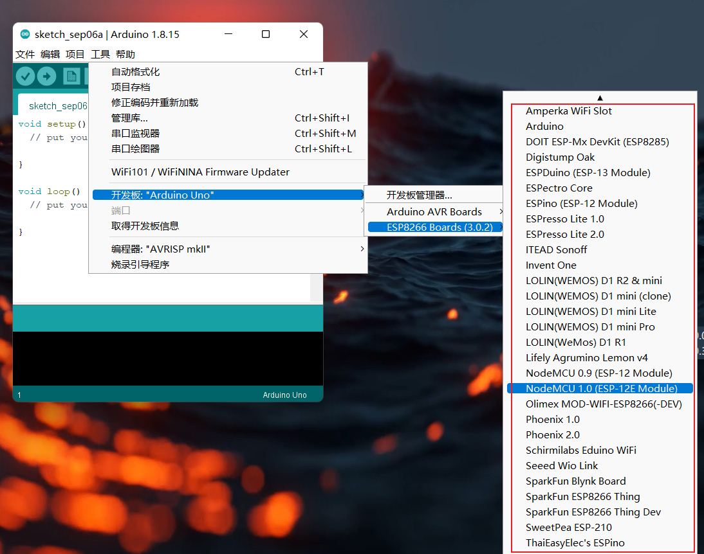The width and height of the screenshot is (704, 554).
Task: Minimize the Arduino IDE window
Action: [228, 34]
